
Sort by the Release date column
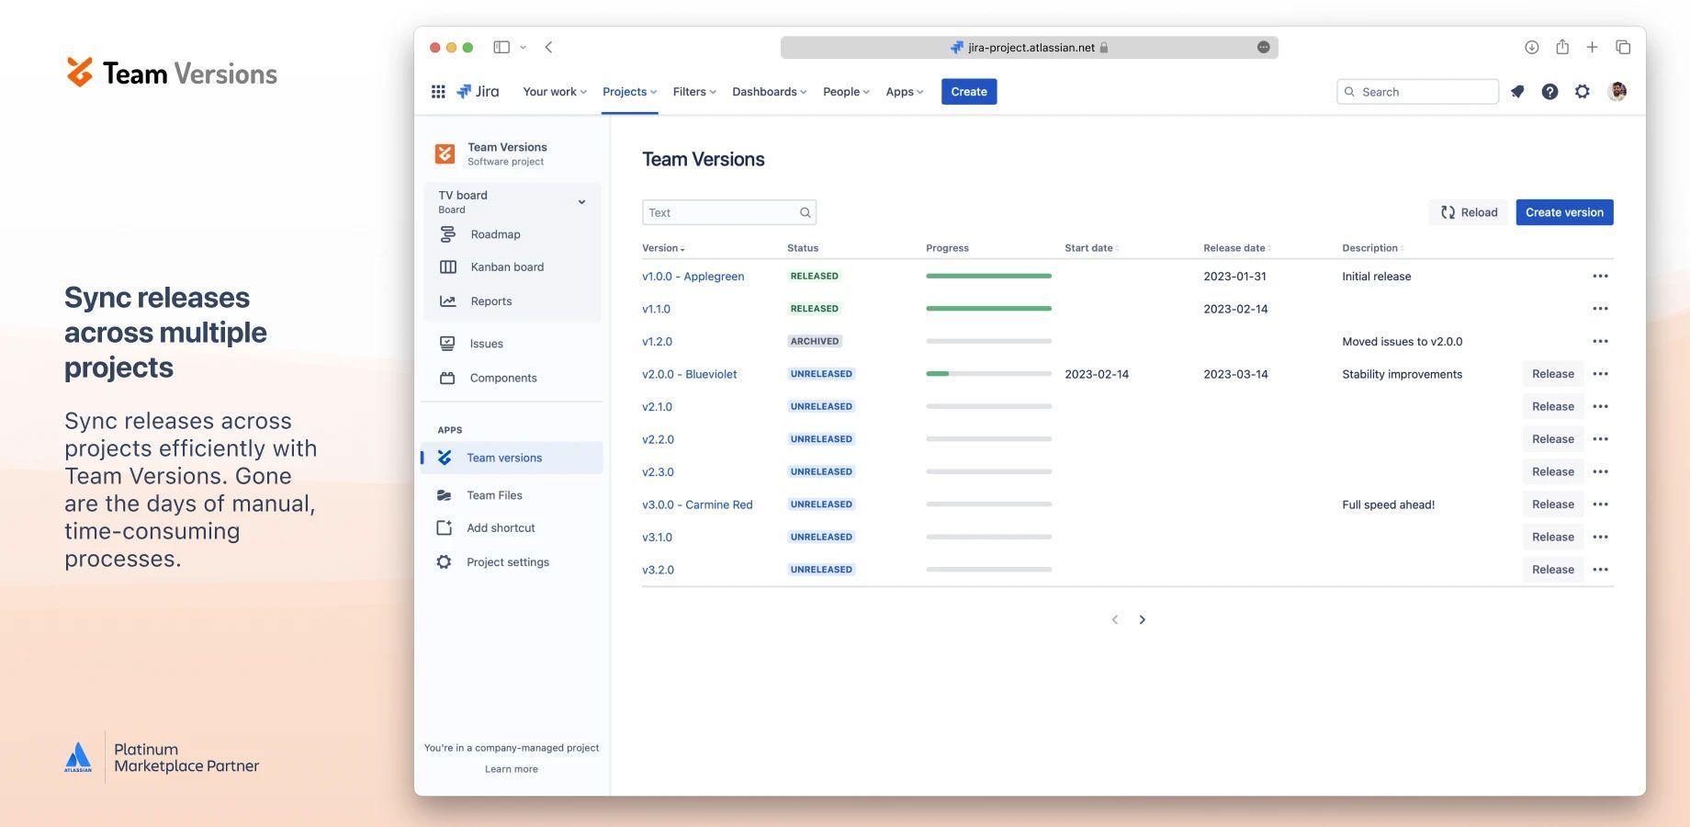(x=1237, y=248)
